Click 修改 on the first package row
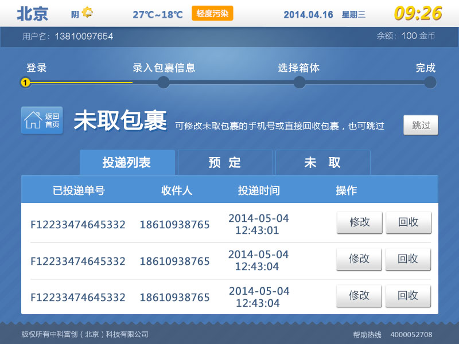This screenshot has height=344, width=459. click(x=359, y=222)
